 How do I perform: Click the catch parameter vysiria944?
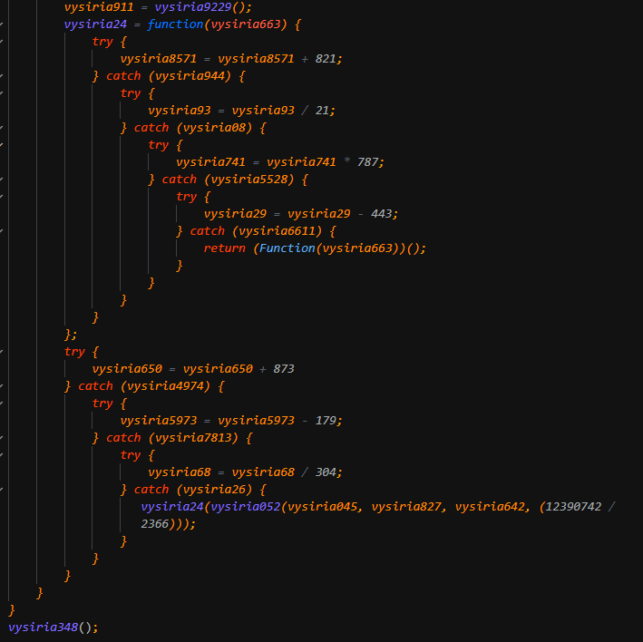190,76
